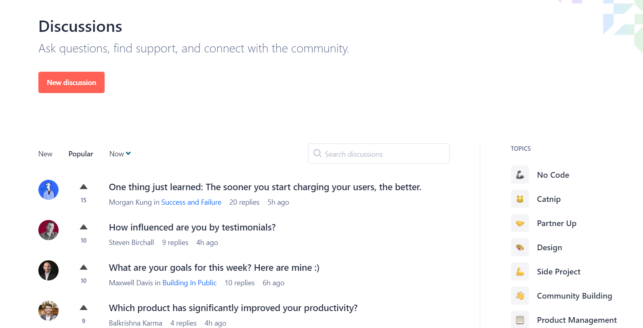Upvote the productivity product discussion

(84, 308)
